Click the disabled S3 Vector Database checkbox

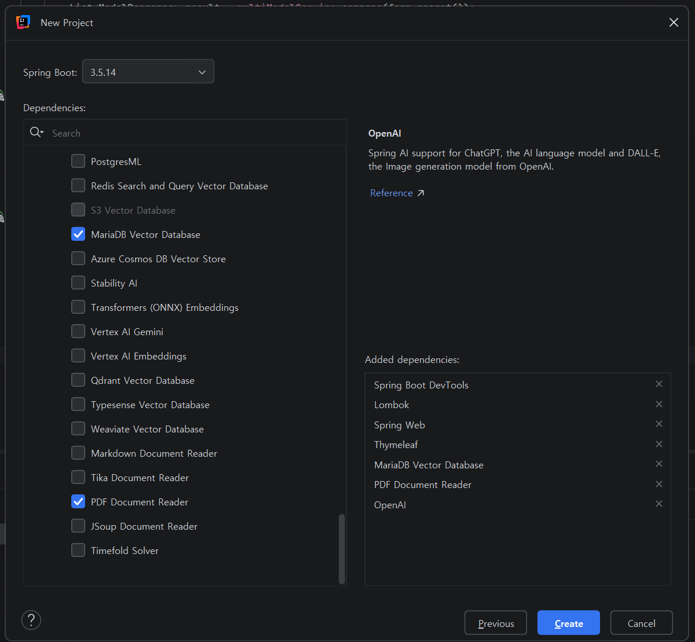coord(78,210)
